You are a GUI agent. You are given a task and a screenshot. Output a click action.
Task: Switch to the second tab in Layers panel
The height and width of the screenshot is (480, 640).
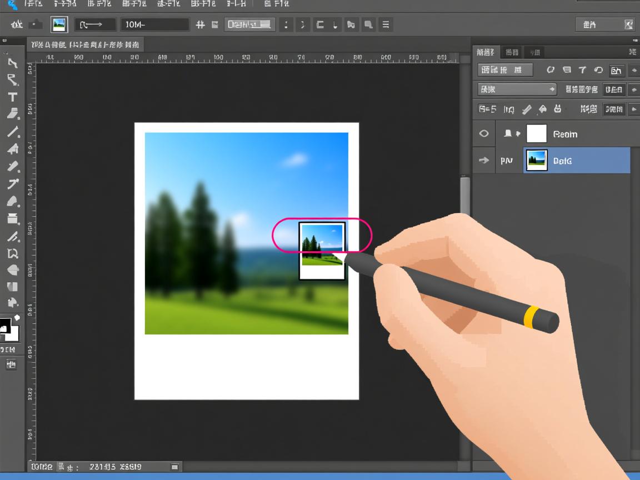(511, 52)
